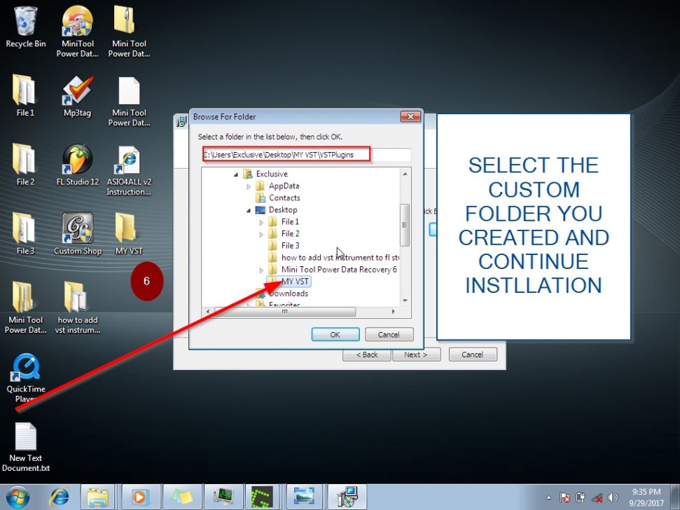Image resolution: width=680 pixels, height=510 pixels.
Task: Open the Windows Start menu orb
Action: click(x=18, y=497)
